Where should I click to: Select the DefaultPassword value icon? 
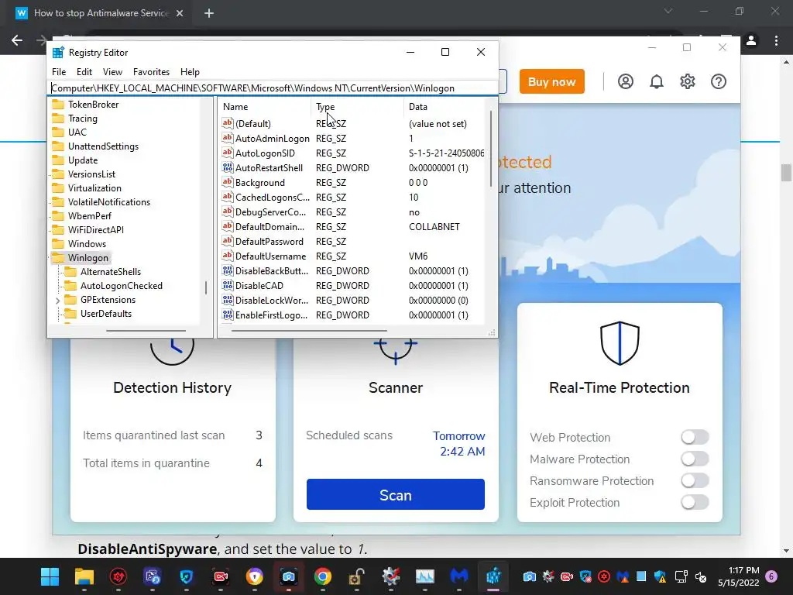click(228, 241)
